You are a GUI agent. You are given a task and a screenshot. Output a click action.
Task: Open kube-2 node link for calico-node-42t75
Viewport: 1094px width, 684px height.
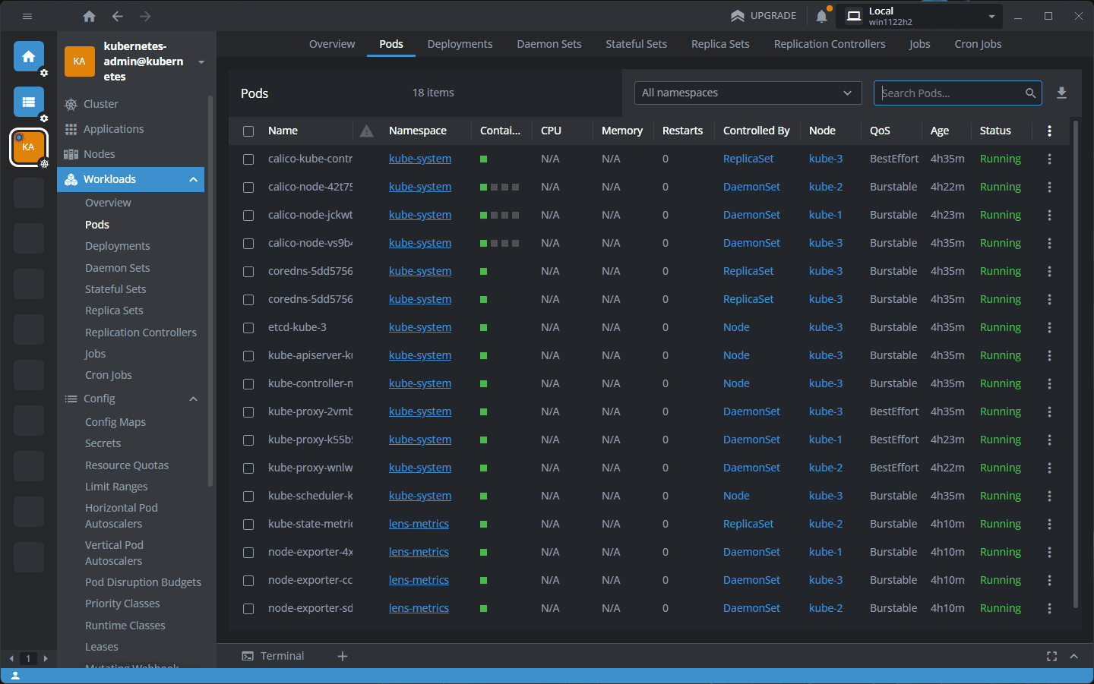pos(825,187)
